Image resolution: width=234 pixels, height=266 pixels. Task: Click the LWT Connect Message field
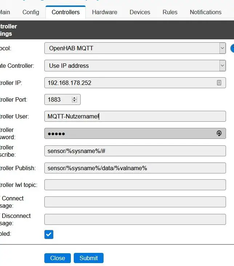135,202
